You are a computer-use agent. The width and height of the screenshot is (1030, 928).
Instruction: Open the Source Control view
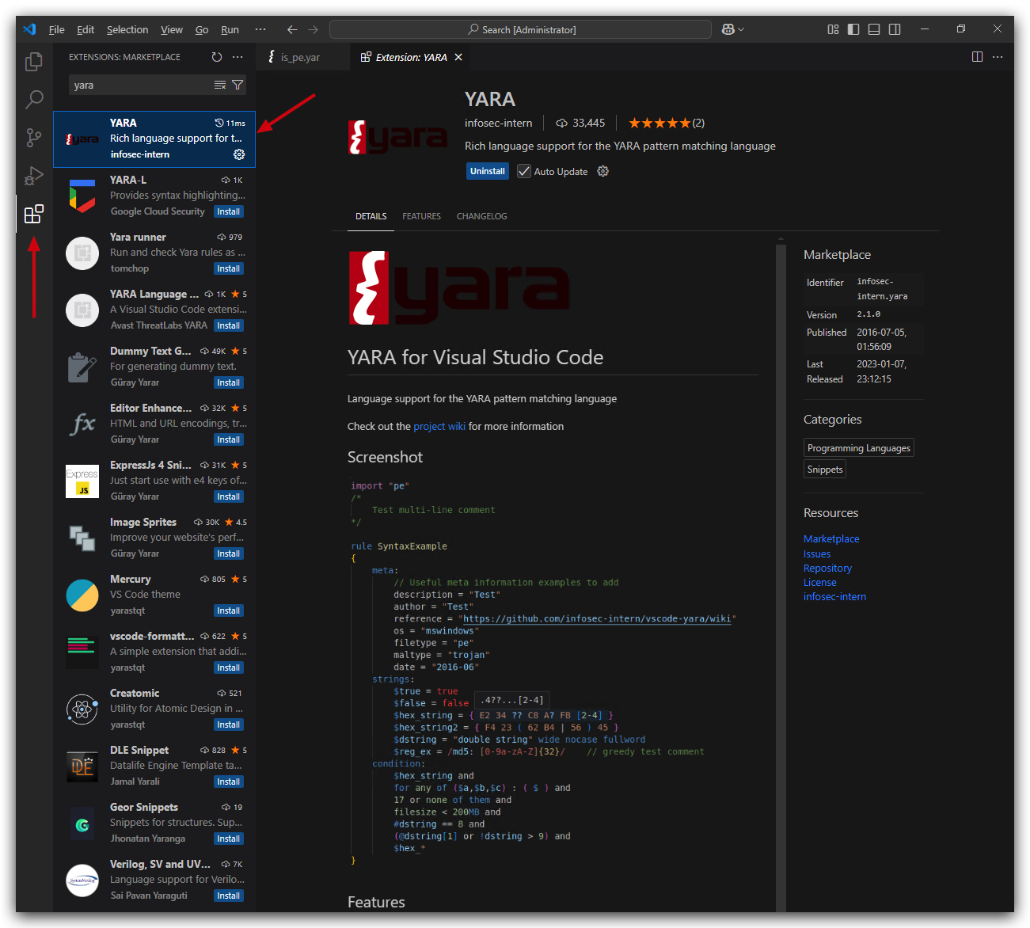34,138
